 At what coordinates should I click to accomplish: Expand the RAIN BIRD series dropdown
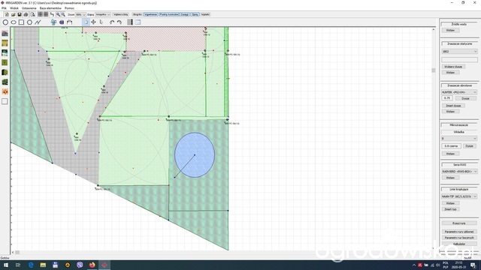(x=459, y=172)
